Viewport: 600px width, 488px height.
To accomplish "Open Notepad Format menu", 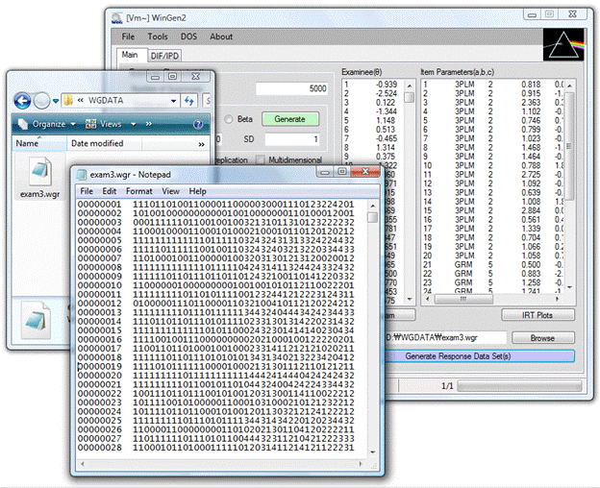I will pos(139,191).
